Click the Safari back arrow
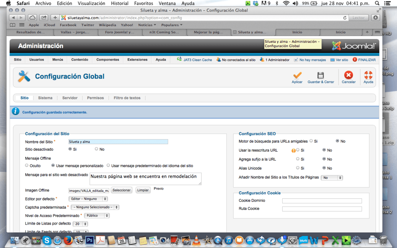This screenshot has height=248, width=397. pyautogui.click(x=13, y=18)
